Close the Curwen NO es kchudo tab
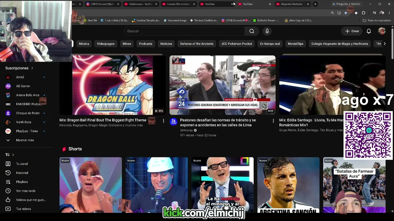This screenshot has height=221, width=394. (x=194, y=4)
